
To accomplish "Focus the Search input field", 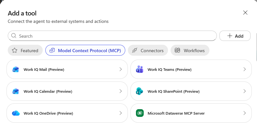I will (112, 36).
